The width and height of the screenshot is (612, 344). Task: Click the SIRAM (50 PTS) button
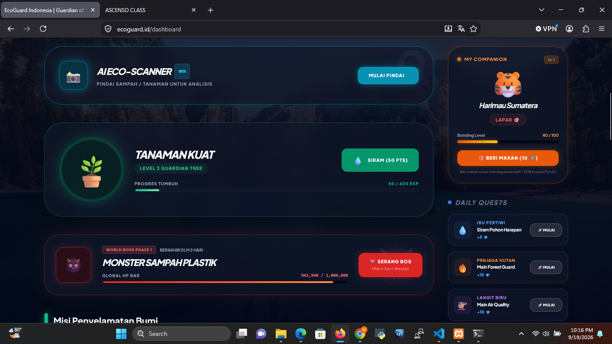click(x=380, y=160)
